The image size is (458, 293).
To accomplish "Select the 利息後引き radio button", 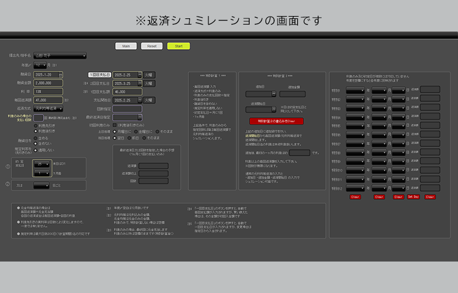I will click(x=35, y=131).
